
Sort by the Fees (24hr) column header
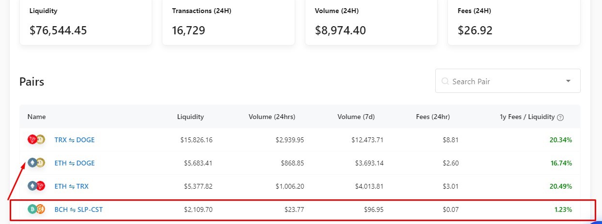[x=433, y=117]
